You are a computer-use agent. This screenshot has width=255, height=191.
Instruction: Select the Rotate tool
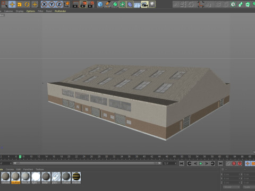point(27,4)
